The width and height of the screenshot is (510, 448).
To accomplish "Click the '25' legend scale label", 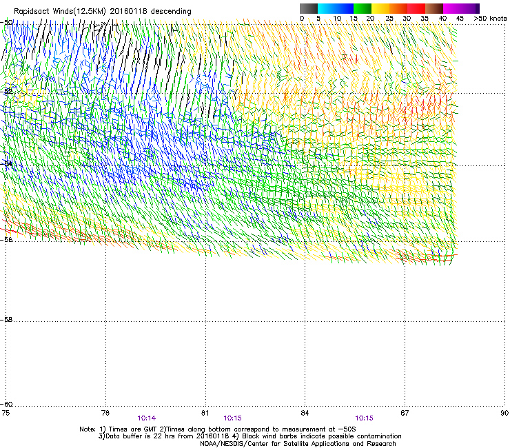I will [389, 19].
